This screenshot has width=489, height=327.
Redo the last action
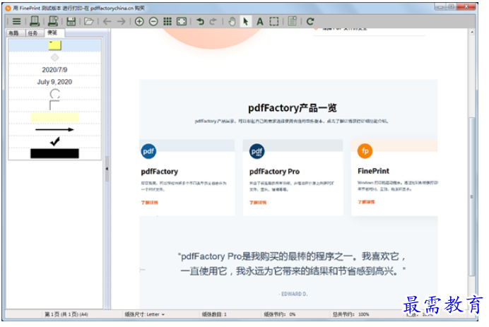point(213,21)
